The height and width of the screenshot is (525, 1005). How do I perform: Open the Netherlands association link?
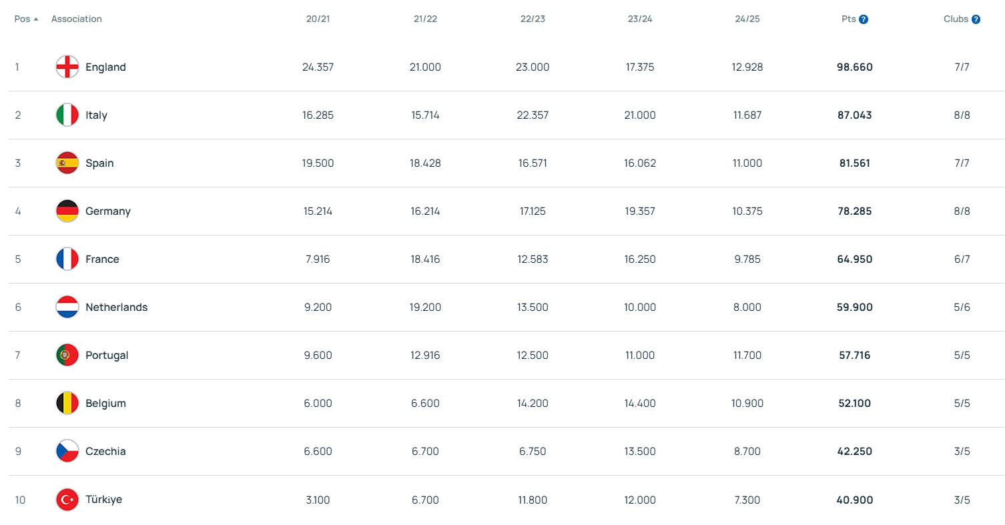(x=116, y=308)
